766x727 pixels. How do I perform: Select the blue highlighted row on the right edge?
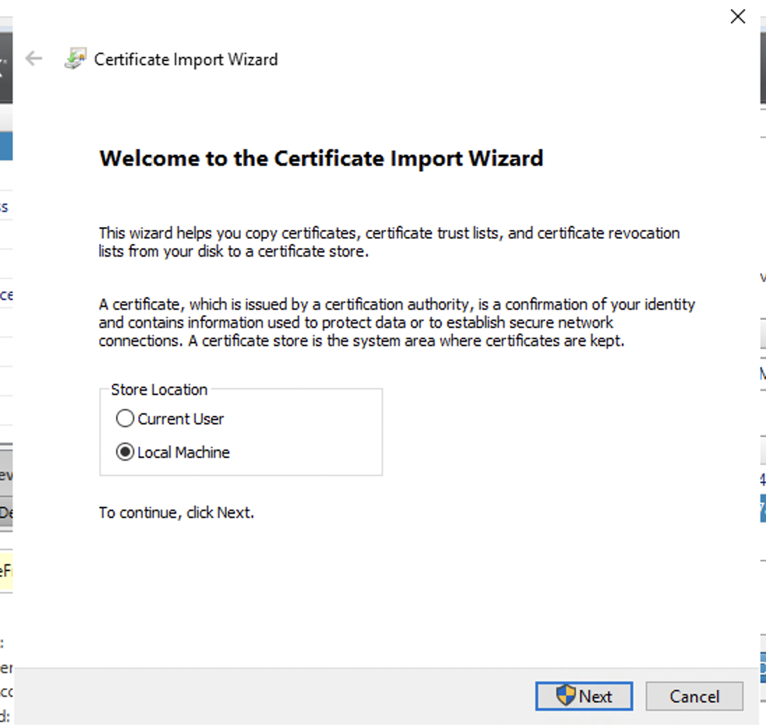pos(763,508)
